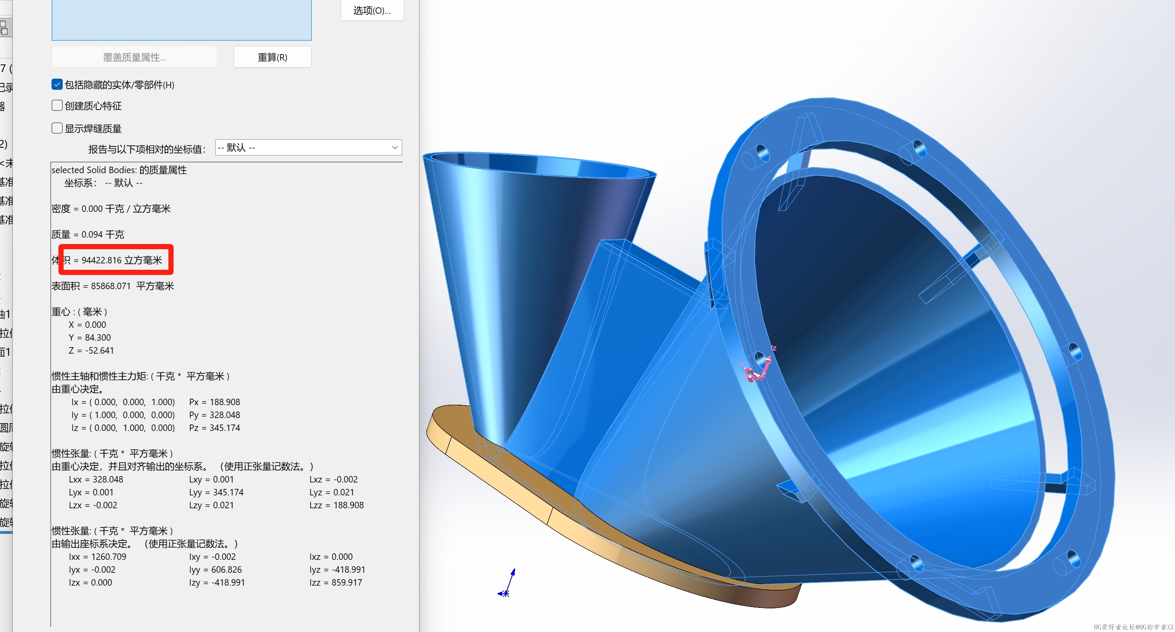Screen dimensions: 1175x632
Task: Click the '重心 : ( 毫米 )' label
Action: coord(79,311)
